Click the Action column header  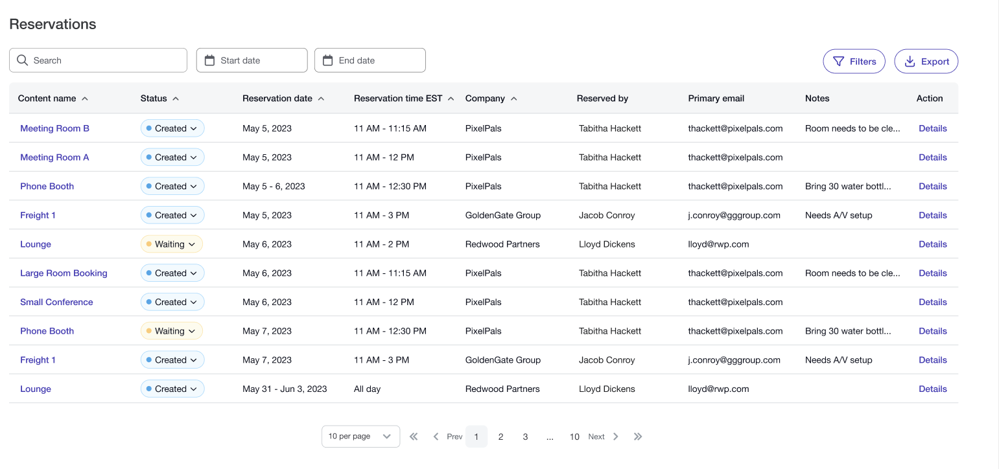tap(930, 98)
